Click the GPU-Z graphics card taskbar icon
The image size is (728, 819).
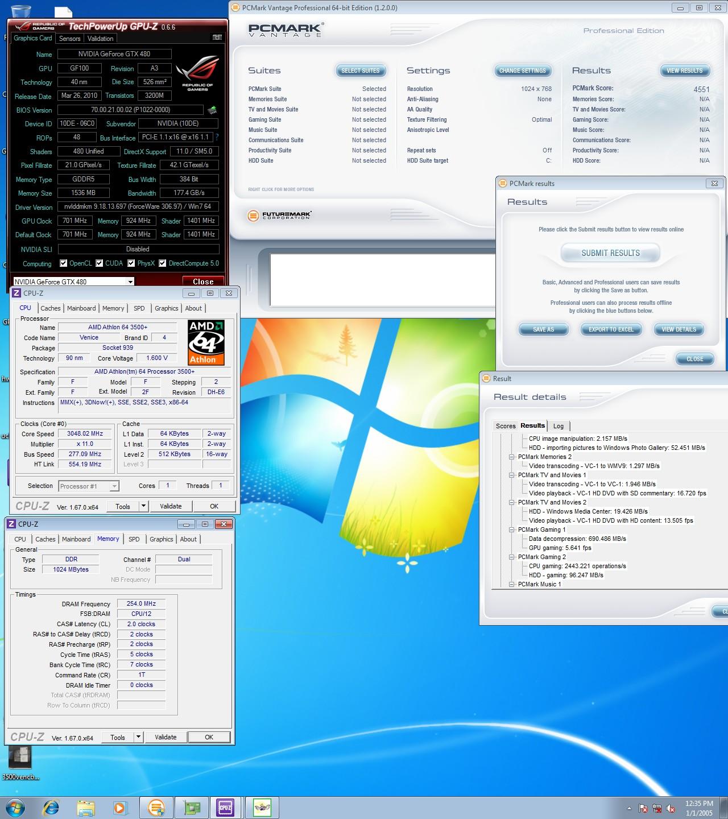(191, 807)
